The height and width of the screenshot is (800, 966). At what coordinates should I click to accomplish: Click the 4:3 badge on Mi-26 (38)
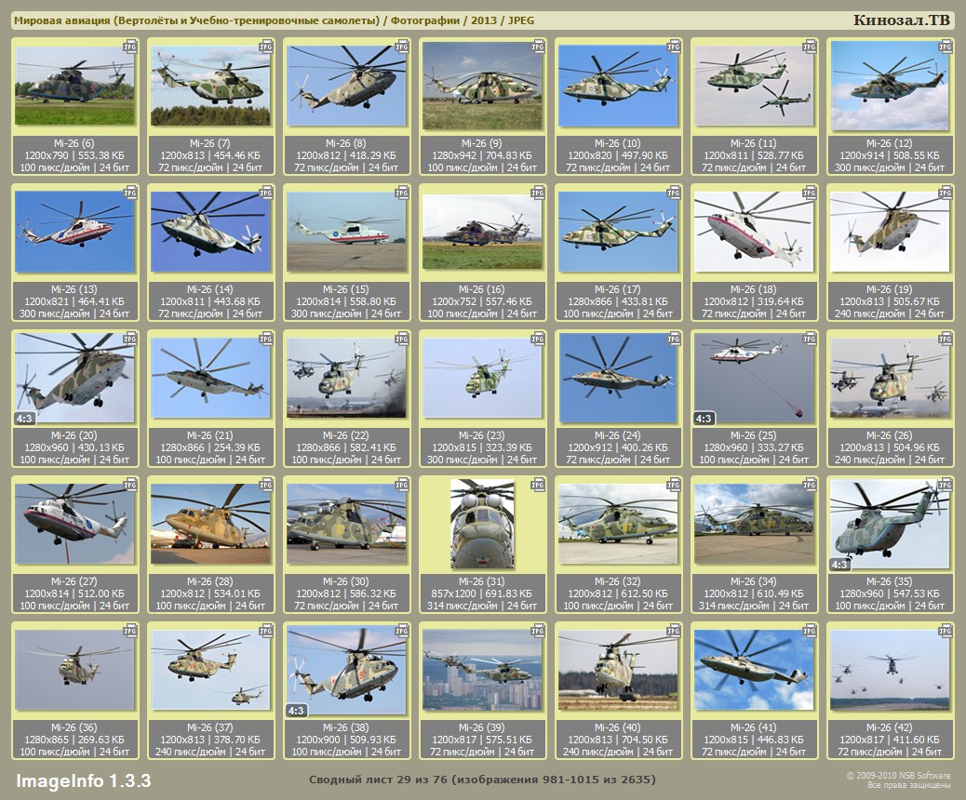[296, 710]
